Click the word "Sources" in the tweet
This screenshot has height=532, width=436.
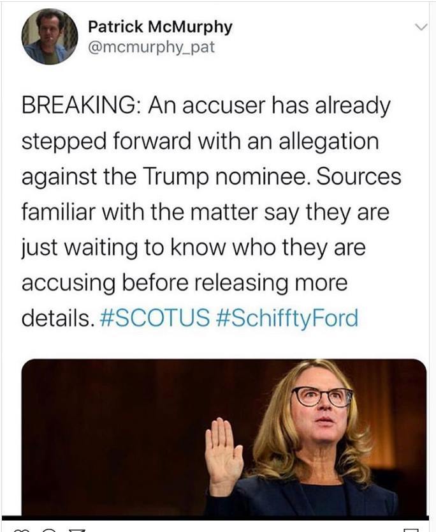tap(359, 177)
